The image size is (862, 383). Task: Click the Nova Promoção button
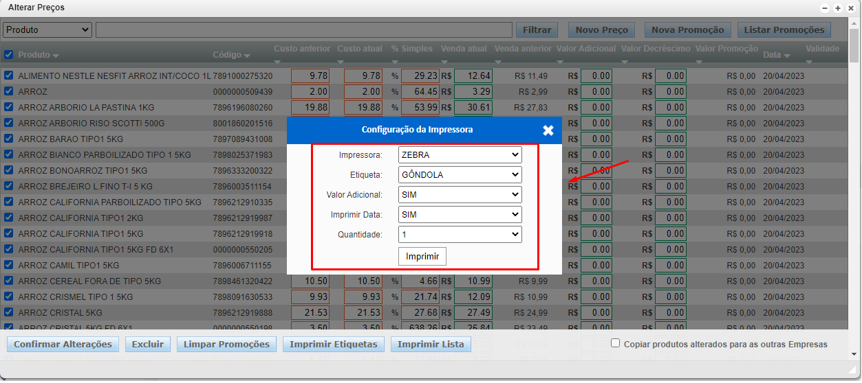coord(688,30)
